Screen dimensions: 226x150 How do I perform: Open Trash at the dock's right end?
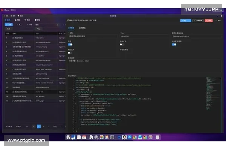(x=157, y=137)
